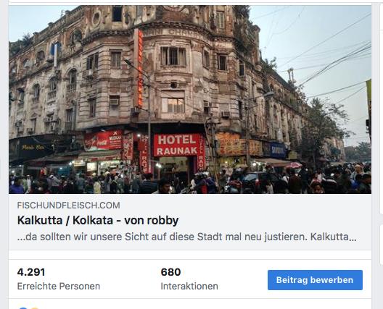This screenshot has width=383, height=309.
Task: Click the white strip below the link card
Action: point(190,255)
